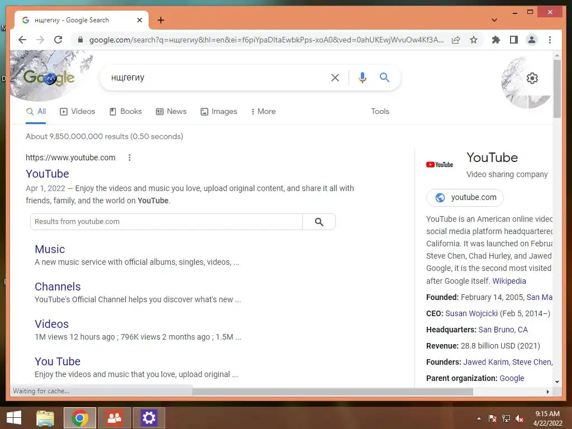Open Google quick settings gear

pyautogui.click(x=532, y=78)
